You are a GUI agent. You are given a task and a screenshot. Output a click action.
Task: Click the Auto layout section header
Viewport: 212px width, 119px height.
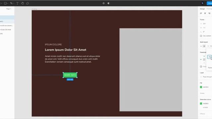pos(204,42)
